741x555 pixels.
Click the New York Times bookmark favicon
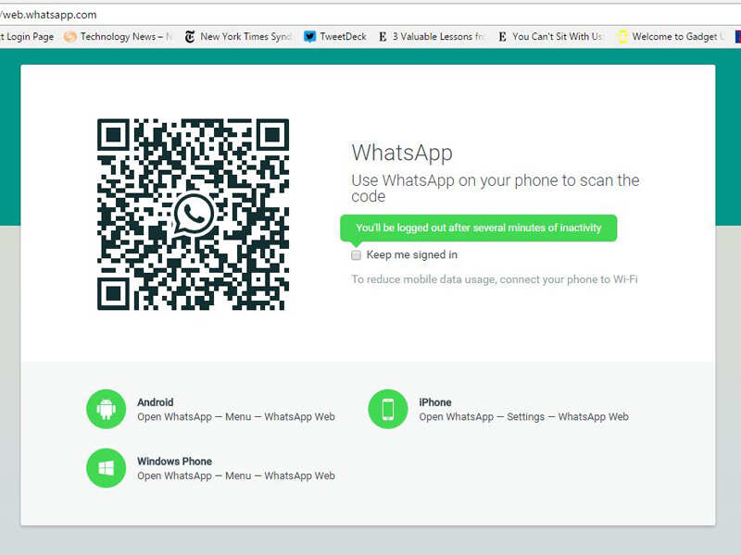point(189,37)
